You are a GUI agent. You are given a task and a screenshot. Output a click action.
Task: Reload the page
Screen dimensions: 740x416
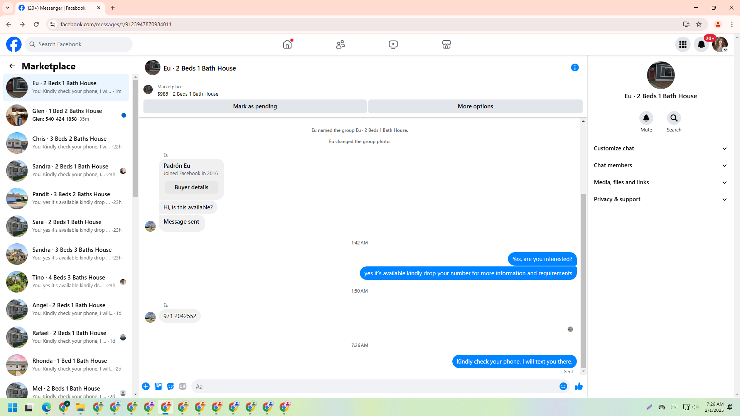pyautogui.click(x=36, y=24)
